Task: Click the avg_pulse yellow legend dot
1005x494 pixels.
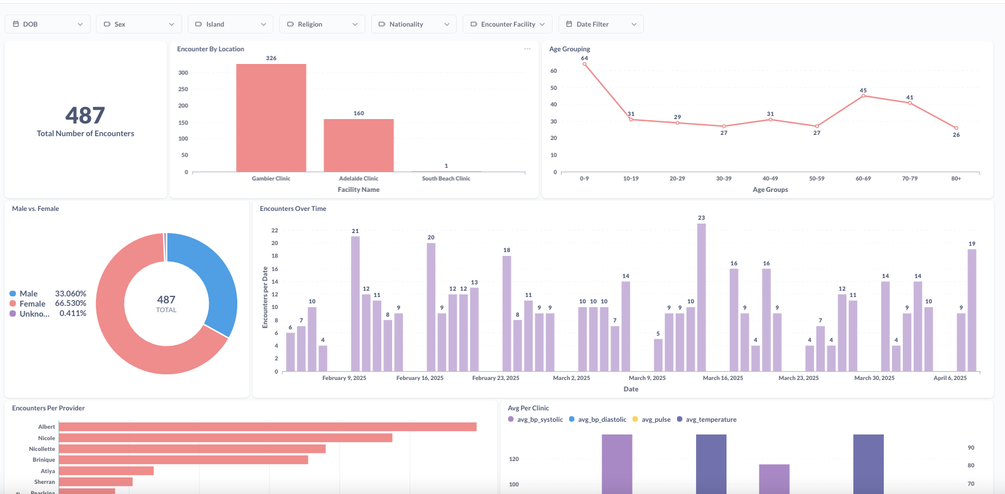Action: pos(636,419)
